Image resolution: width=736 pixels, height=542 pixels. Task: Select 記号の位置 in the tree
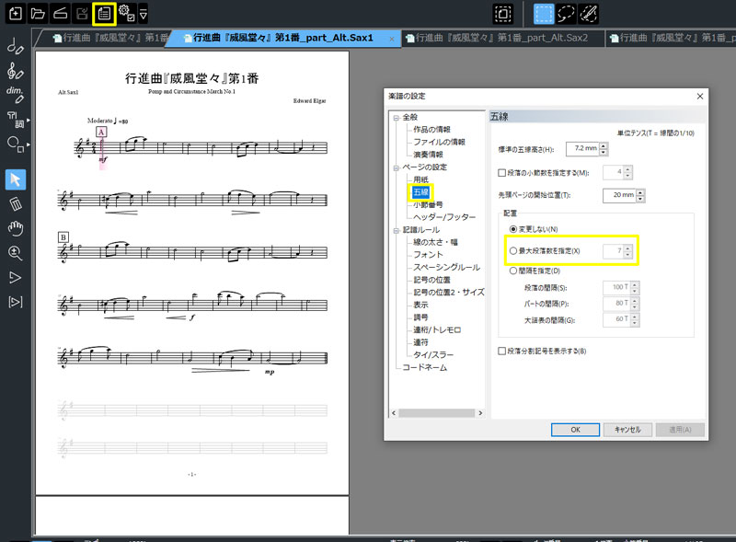(431, 280)
